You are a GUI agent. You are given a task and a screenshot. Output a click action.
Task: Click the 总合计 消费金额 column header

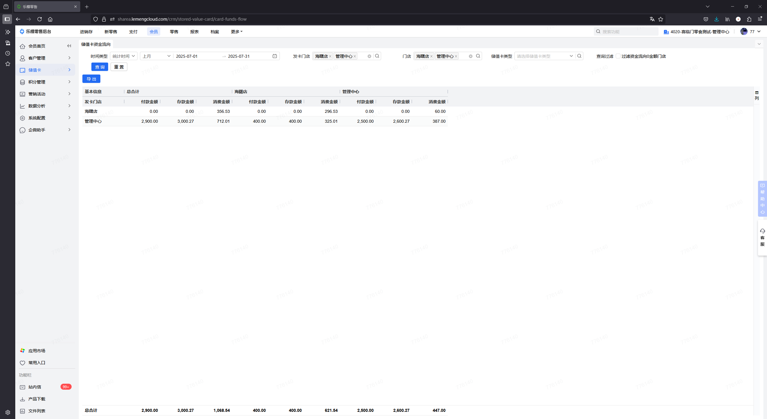(x=221, y=102)
